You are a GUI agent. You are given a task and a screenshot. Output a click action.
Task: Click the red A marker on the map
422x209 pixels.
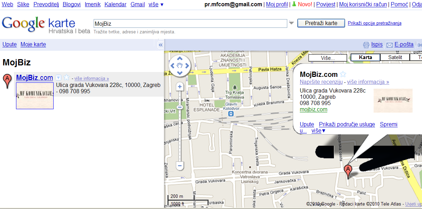pyautogui.click(x=347, y=172)
